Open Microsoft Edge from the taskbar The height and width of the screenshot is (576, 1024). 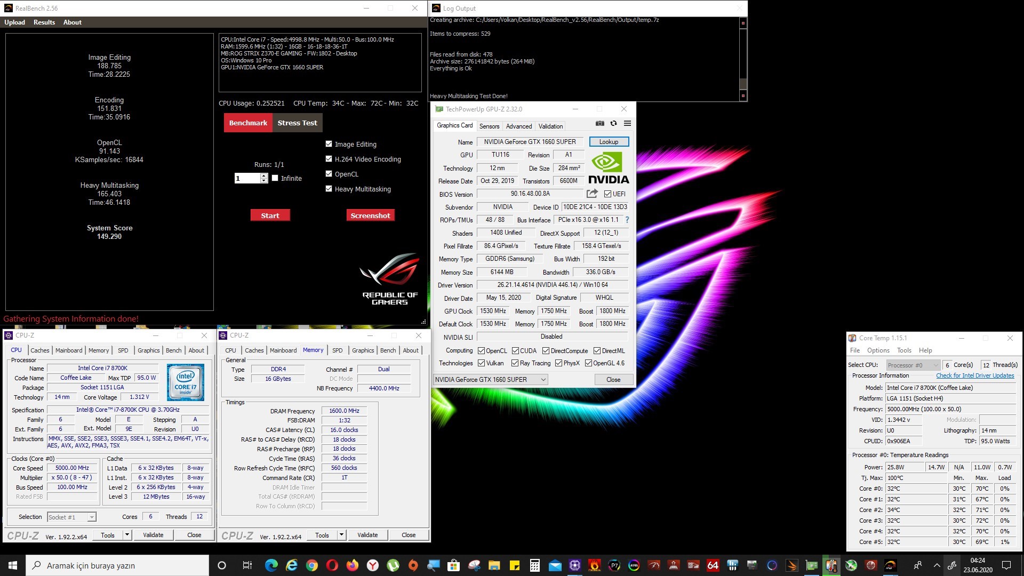[x=271, y=565]
